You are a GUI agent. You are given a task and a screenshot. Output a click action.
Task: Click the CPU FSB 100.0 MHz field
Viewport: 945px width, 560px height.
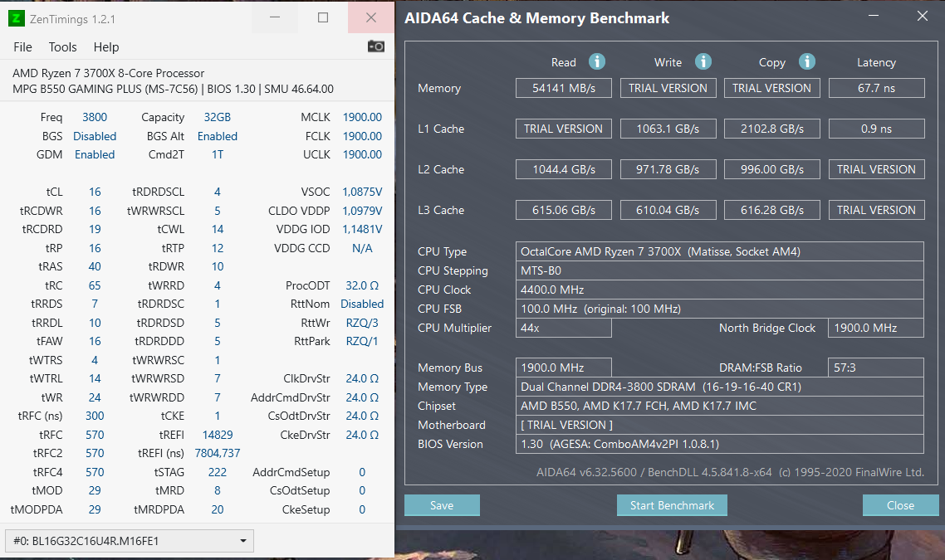click(720, 309)
